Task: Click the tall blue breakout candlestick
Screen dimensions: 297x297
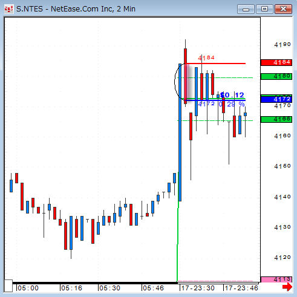Action: 180,132
